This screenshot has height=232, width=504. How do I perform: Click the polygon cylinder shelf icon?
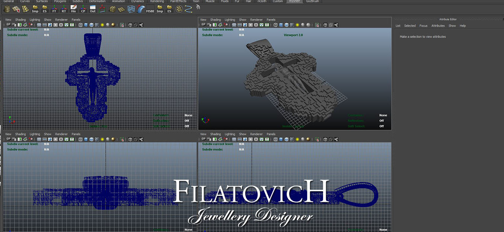click(x=7, y=9)
